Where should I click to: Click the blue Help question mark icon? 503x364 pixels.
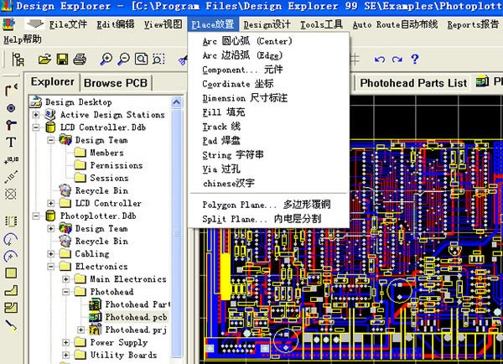point(415,60)
